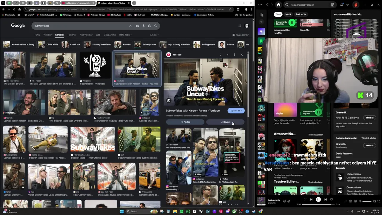Click Ziyaret et button
Screen dimensions: 382x215
pyautogui.click(x=236, y=111)
